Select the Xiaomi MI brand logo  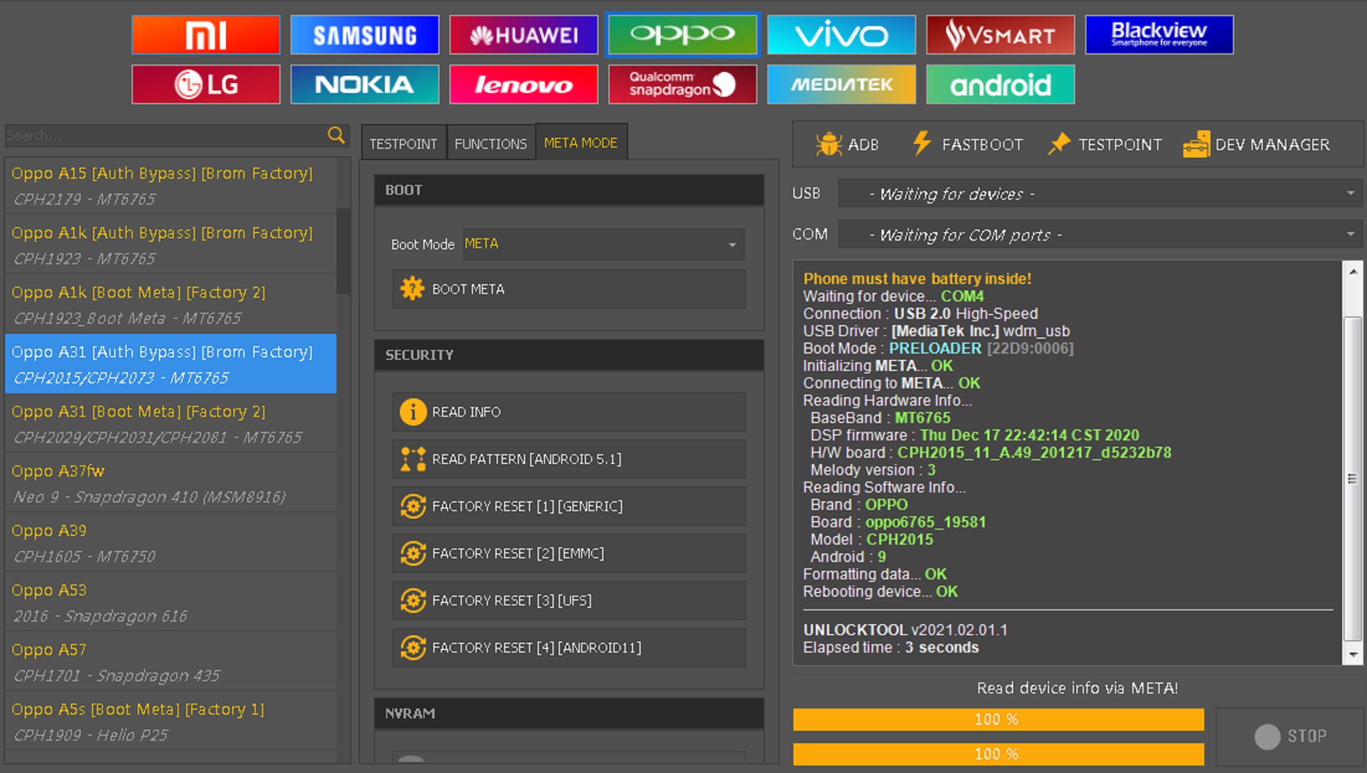(x=205, y=35)
